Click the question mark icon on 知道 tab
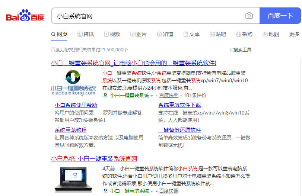The image size is (302, 196). [x=159, y=35]
